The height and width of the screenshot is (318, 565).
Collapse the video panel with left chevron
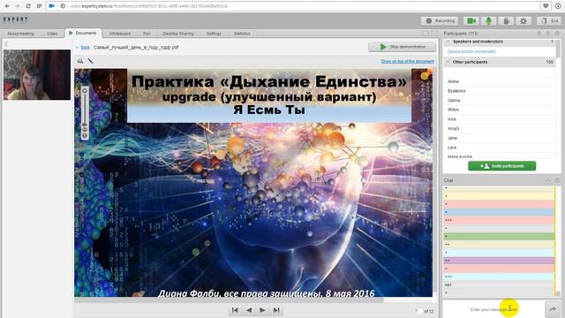6,44
